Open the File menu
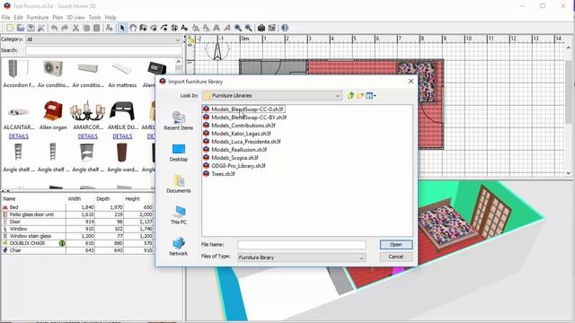 click(6, 17)
